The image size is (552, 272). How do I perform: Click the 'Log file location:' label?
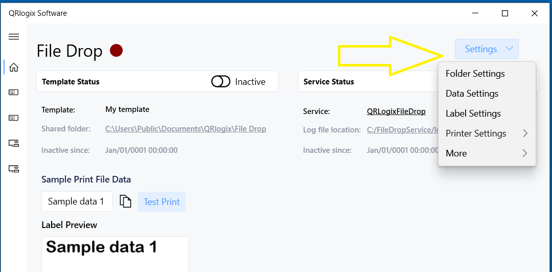(x=332, y=130)
